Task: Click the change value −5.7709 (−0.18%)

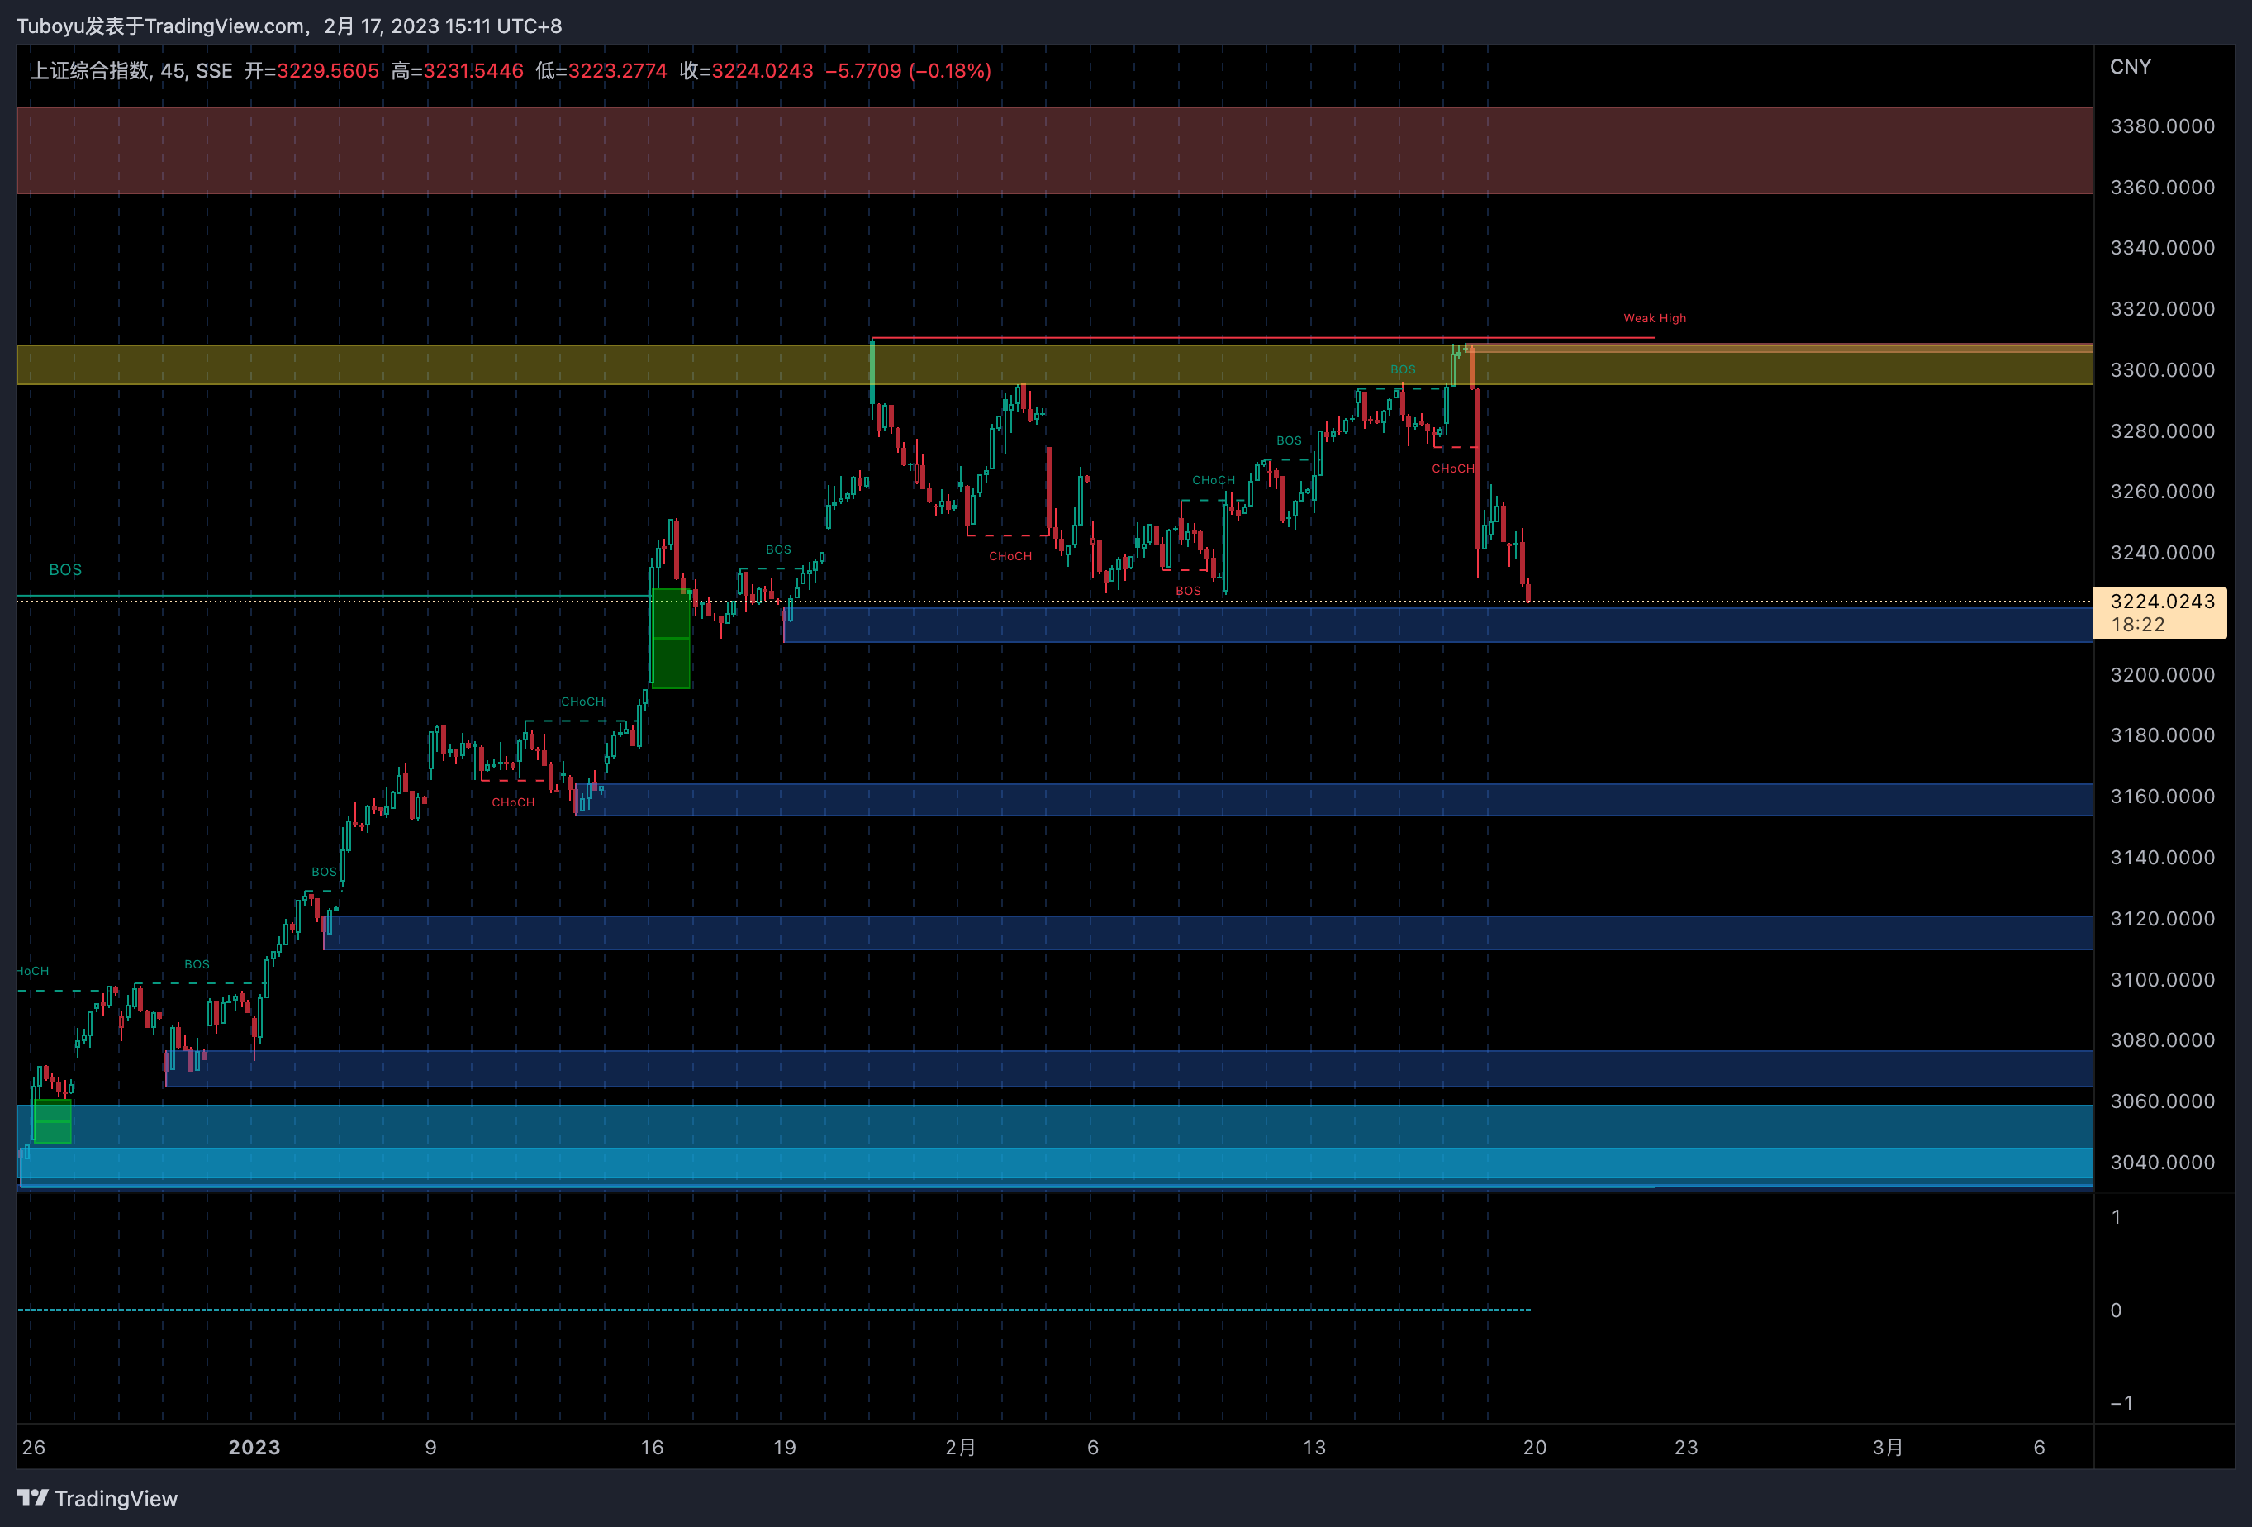Action: (x=908, y=71)
